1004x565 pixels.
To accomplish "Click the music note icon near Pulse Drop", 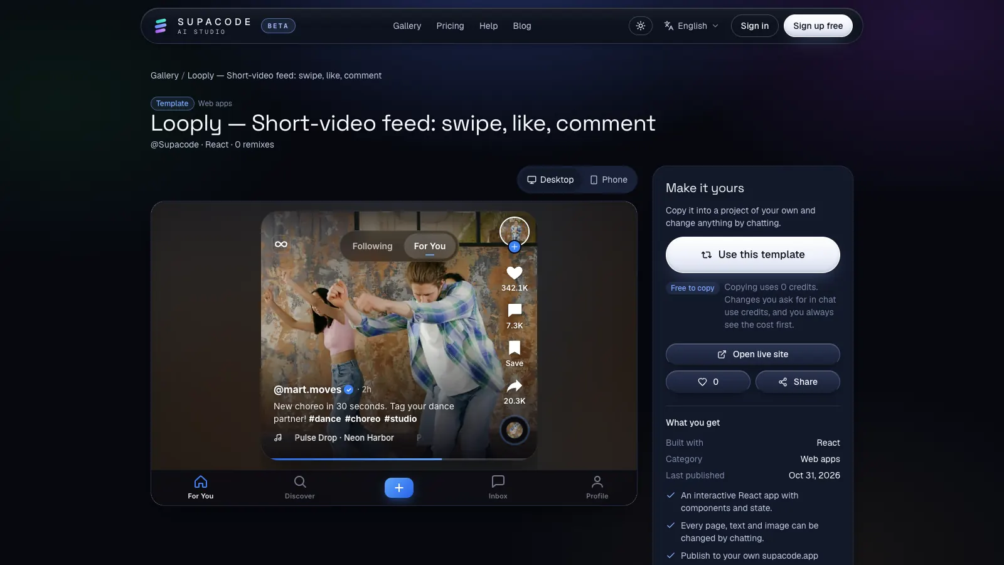I will [278, 438].
